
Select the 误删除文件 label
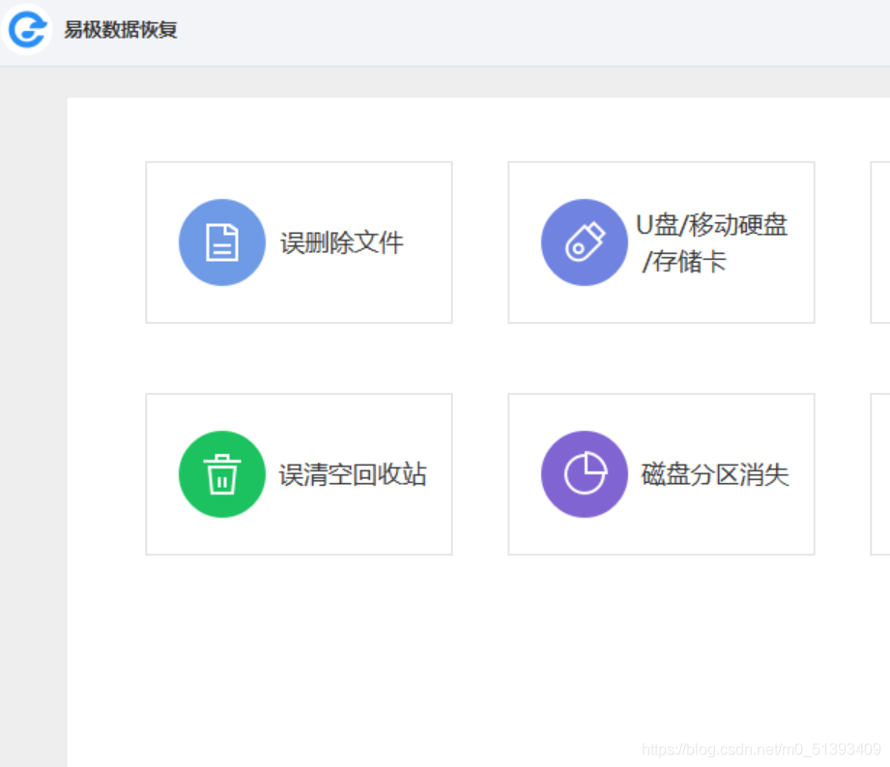click(x=342, y=242)
